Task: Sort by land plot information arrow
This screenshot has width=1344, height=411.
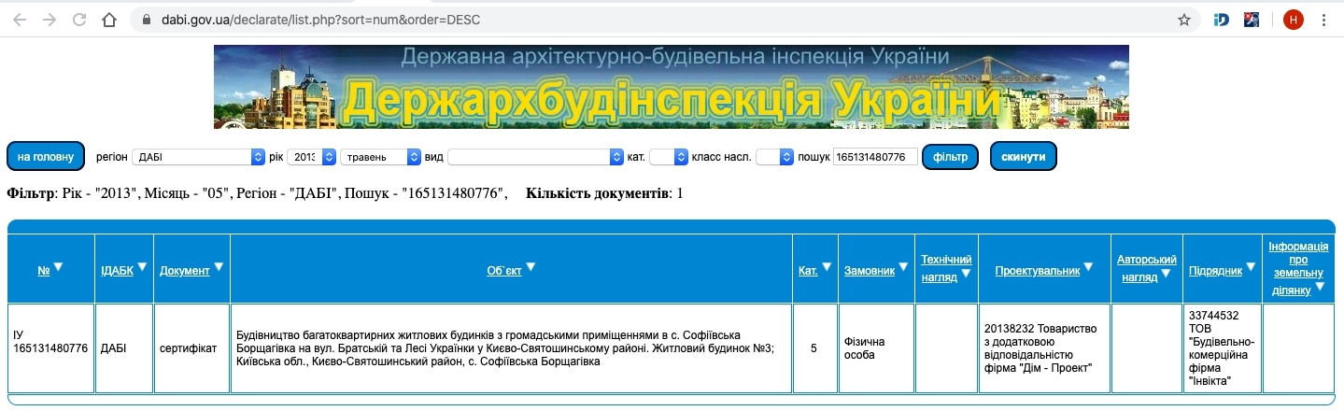Action: pos(1320,287)
